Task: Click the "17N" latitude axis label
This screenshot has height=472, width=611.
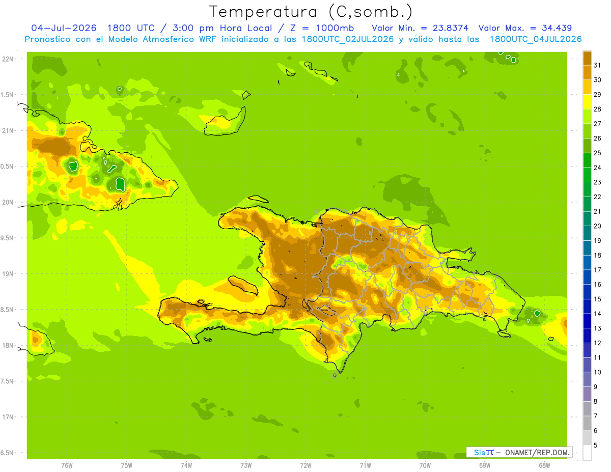Action: tap(8, 418)
